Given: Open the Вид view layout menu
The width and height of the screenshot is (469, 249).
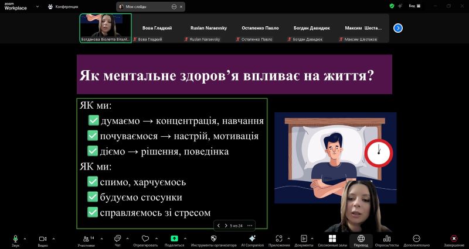Looking at the screenshot, I should tap(414, 6).
